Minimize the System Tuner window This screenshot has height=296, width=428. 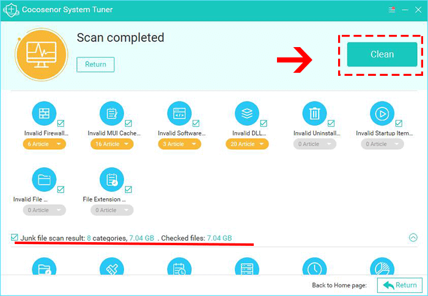point(405,10)
